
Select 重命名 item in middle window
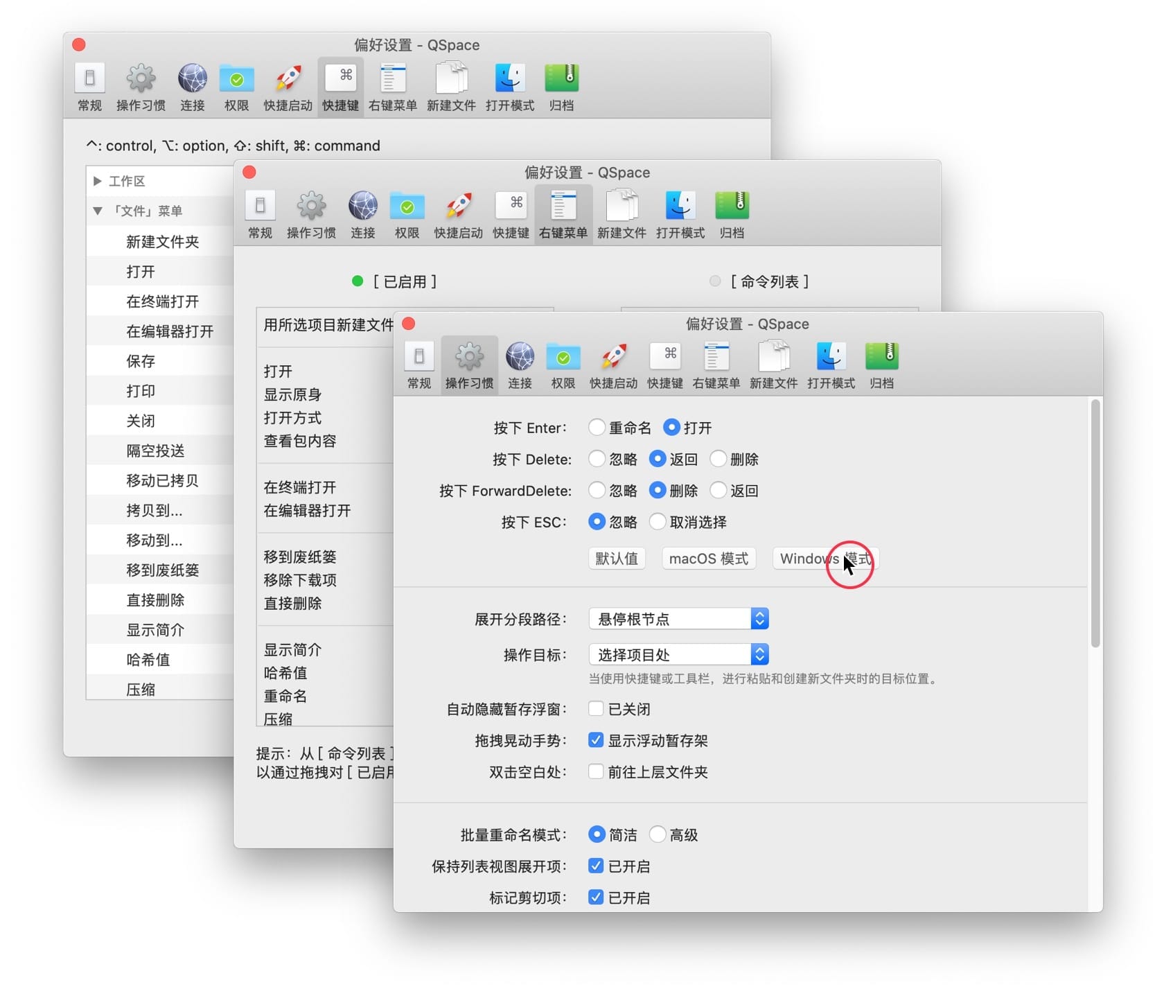point(285,696)
